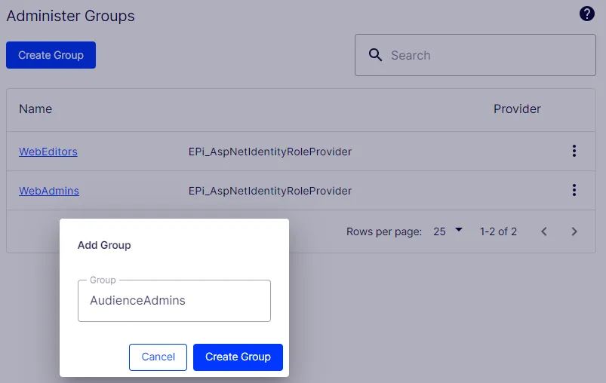The width and height of the screenshot is (606, 383).
Task: Click the rows per page value 25
Action: click(x=439, y=231)
